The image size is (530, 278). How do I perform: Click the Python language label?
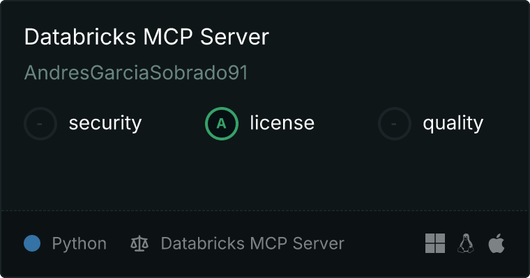[x=79, y=244]
